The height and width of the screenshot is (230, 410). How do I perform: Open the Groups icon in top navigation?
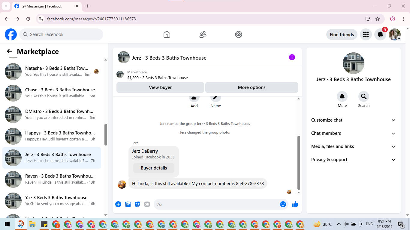click(x=239, y=34)
